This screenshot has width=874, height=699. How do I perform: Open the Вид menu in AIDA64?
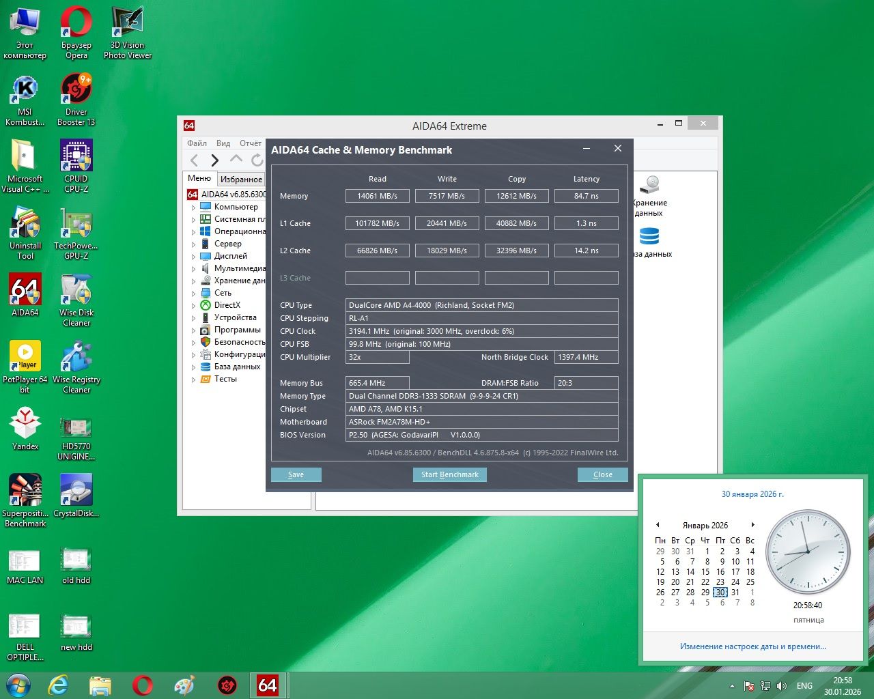[223, 143]
